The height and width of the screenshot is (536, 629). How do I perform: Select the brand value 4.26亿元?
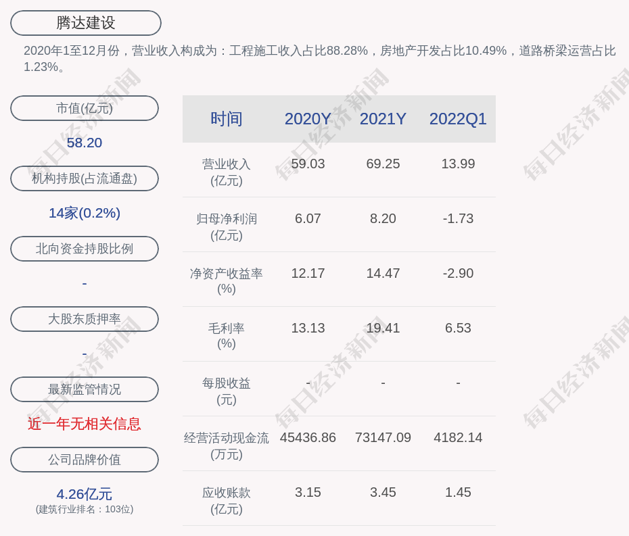(x=85, y=494)
